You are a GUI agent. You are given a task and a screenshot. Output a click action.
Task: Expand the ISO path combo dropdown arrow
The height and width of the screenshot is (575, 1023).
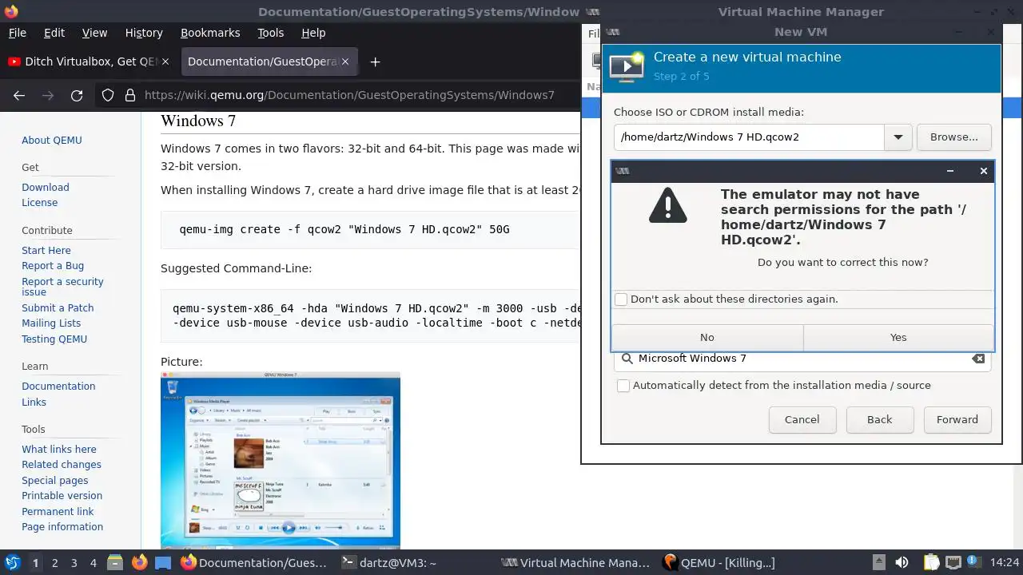pyautogui.click(x=898, y=137)
